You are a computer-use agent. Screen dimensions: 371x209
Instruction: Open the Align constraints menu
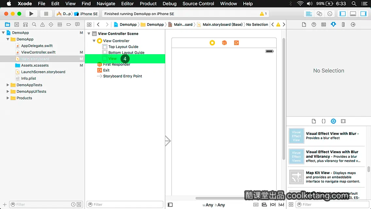point(264,204)
